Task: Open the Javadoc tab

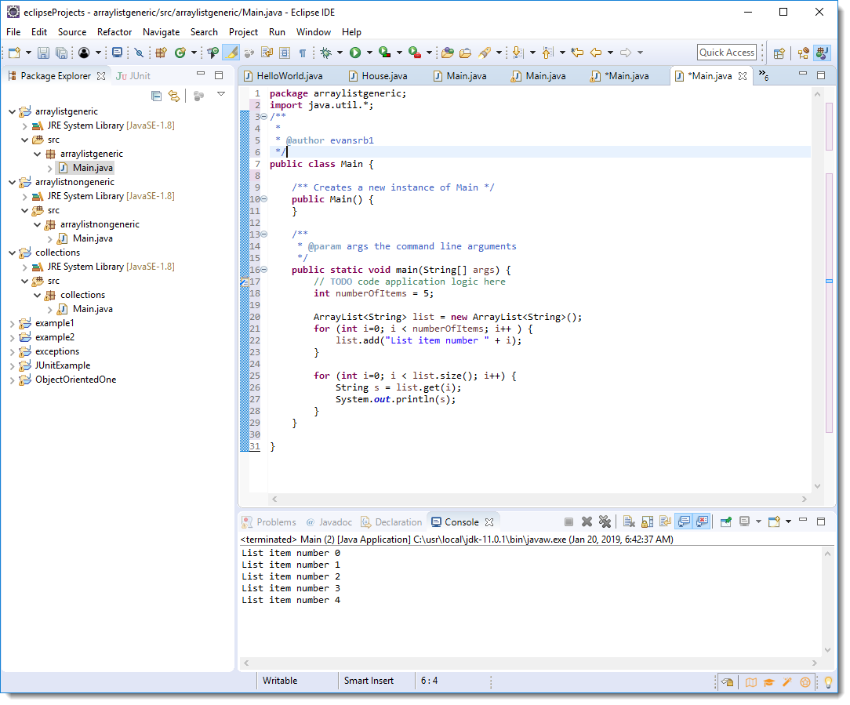Action: [329, 522]
